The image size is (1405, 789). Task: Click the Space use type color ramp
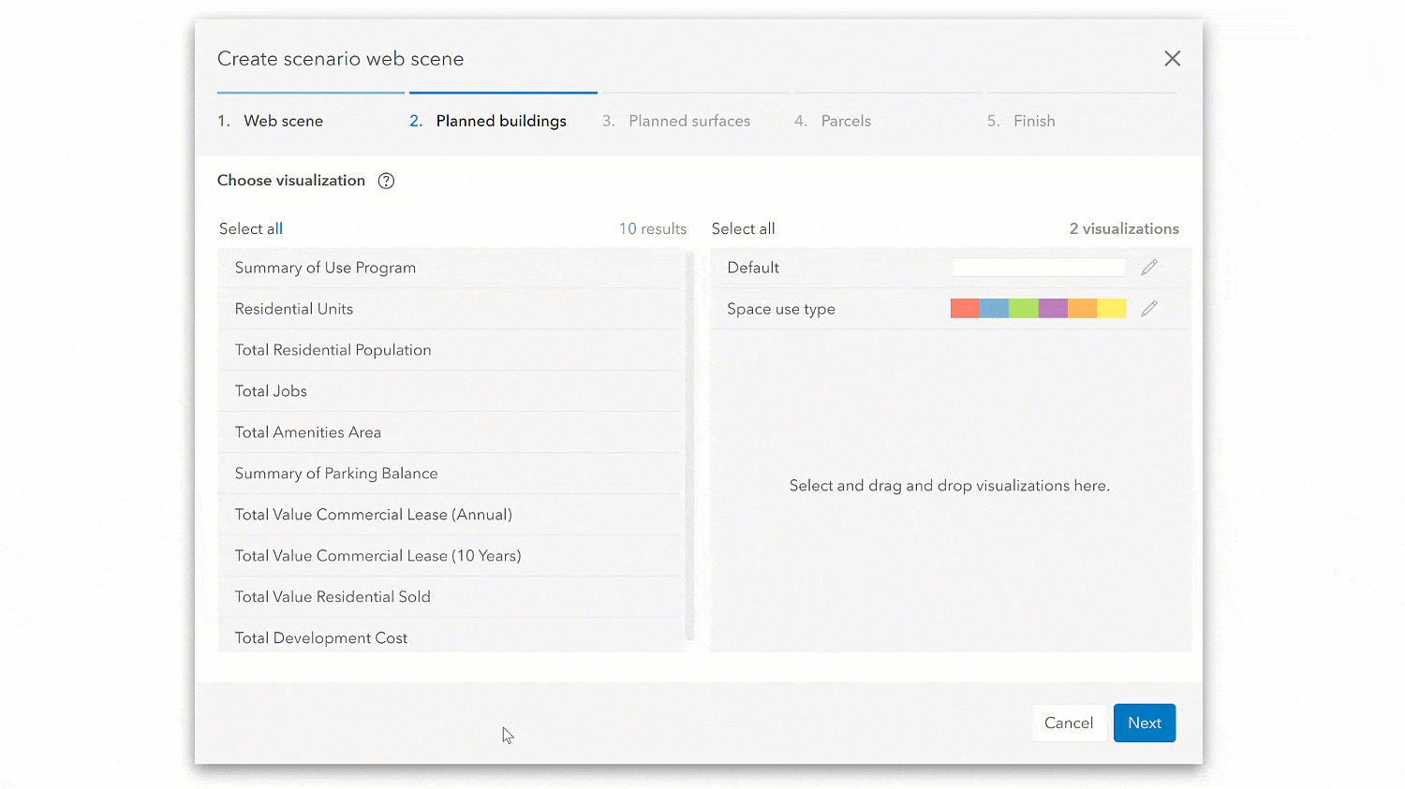(x=1038, y=308)
